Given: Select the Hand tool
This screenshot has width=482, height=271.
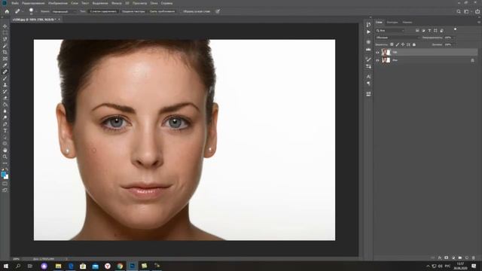Looking at the screenshot, I should point(5,151).
